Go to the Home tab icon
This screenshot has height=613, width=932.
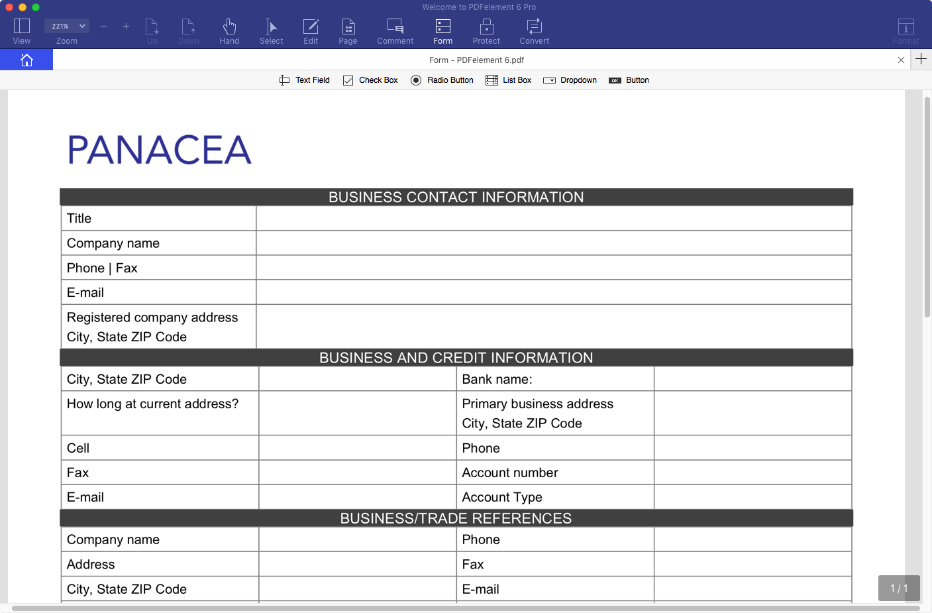pyautogui.click(x=26, y=60)
